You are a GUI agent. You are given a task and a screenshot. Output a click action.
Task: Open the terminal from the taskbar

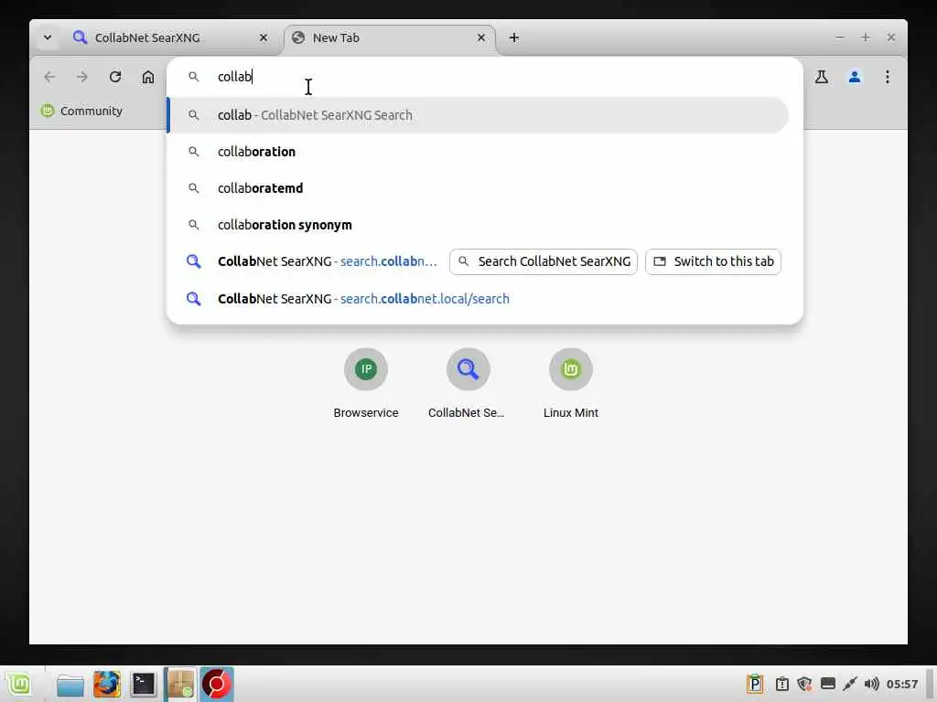click(144, 684)
